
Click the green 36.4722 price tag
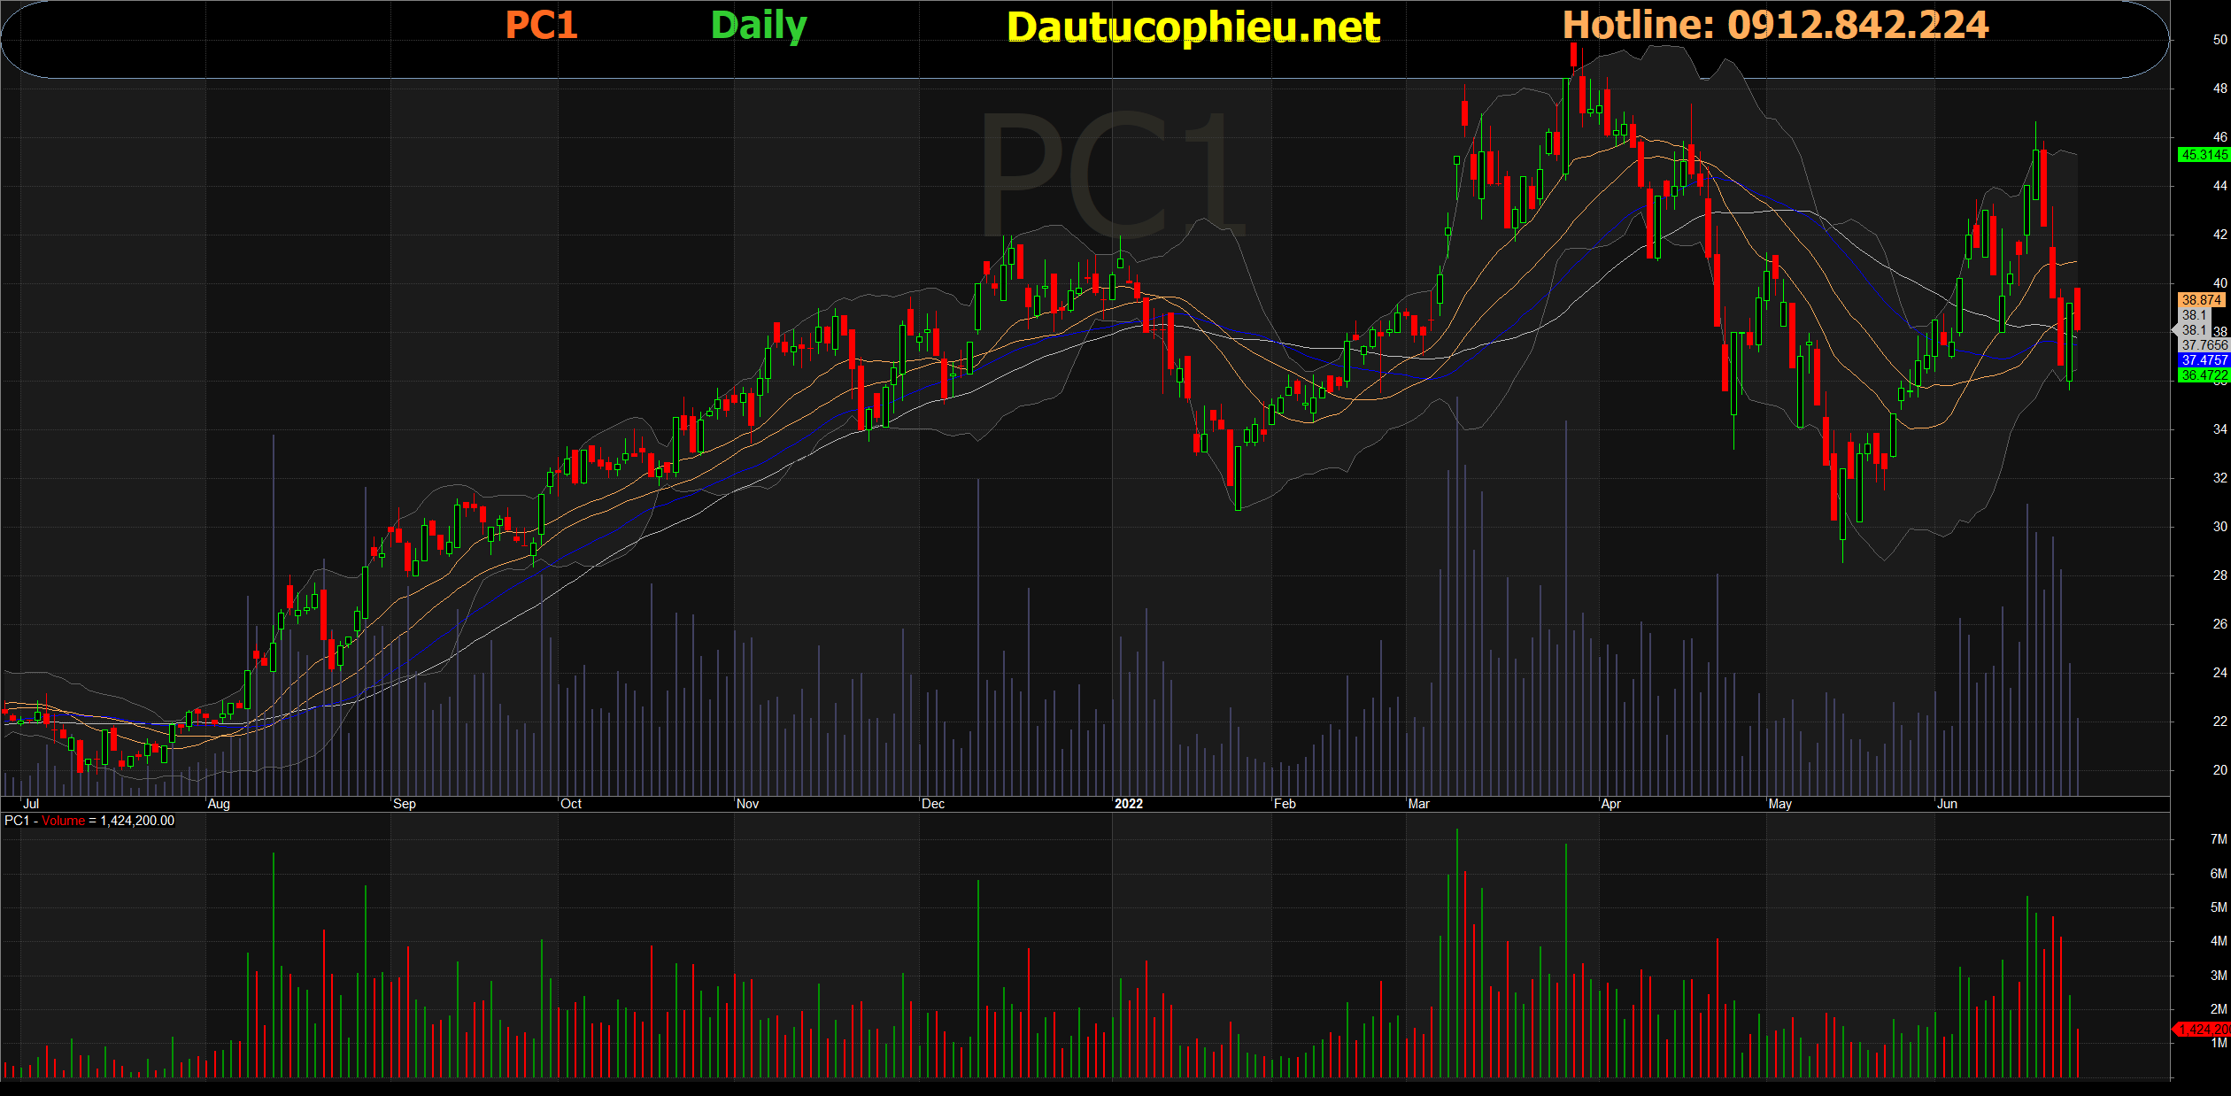coord(2203,375)
